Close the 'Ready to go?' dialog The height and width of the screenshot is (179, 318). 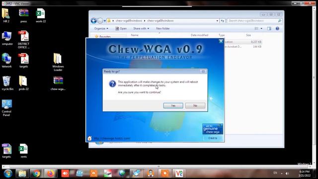click(203, 72)
